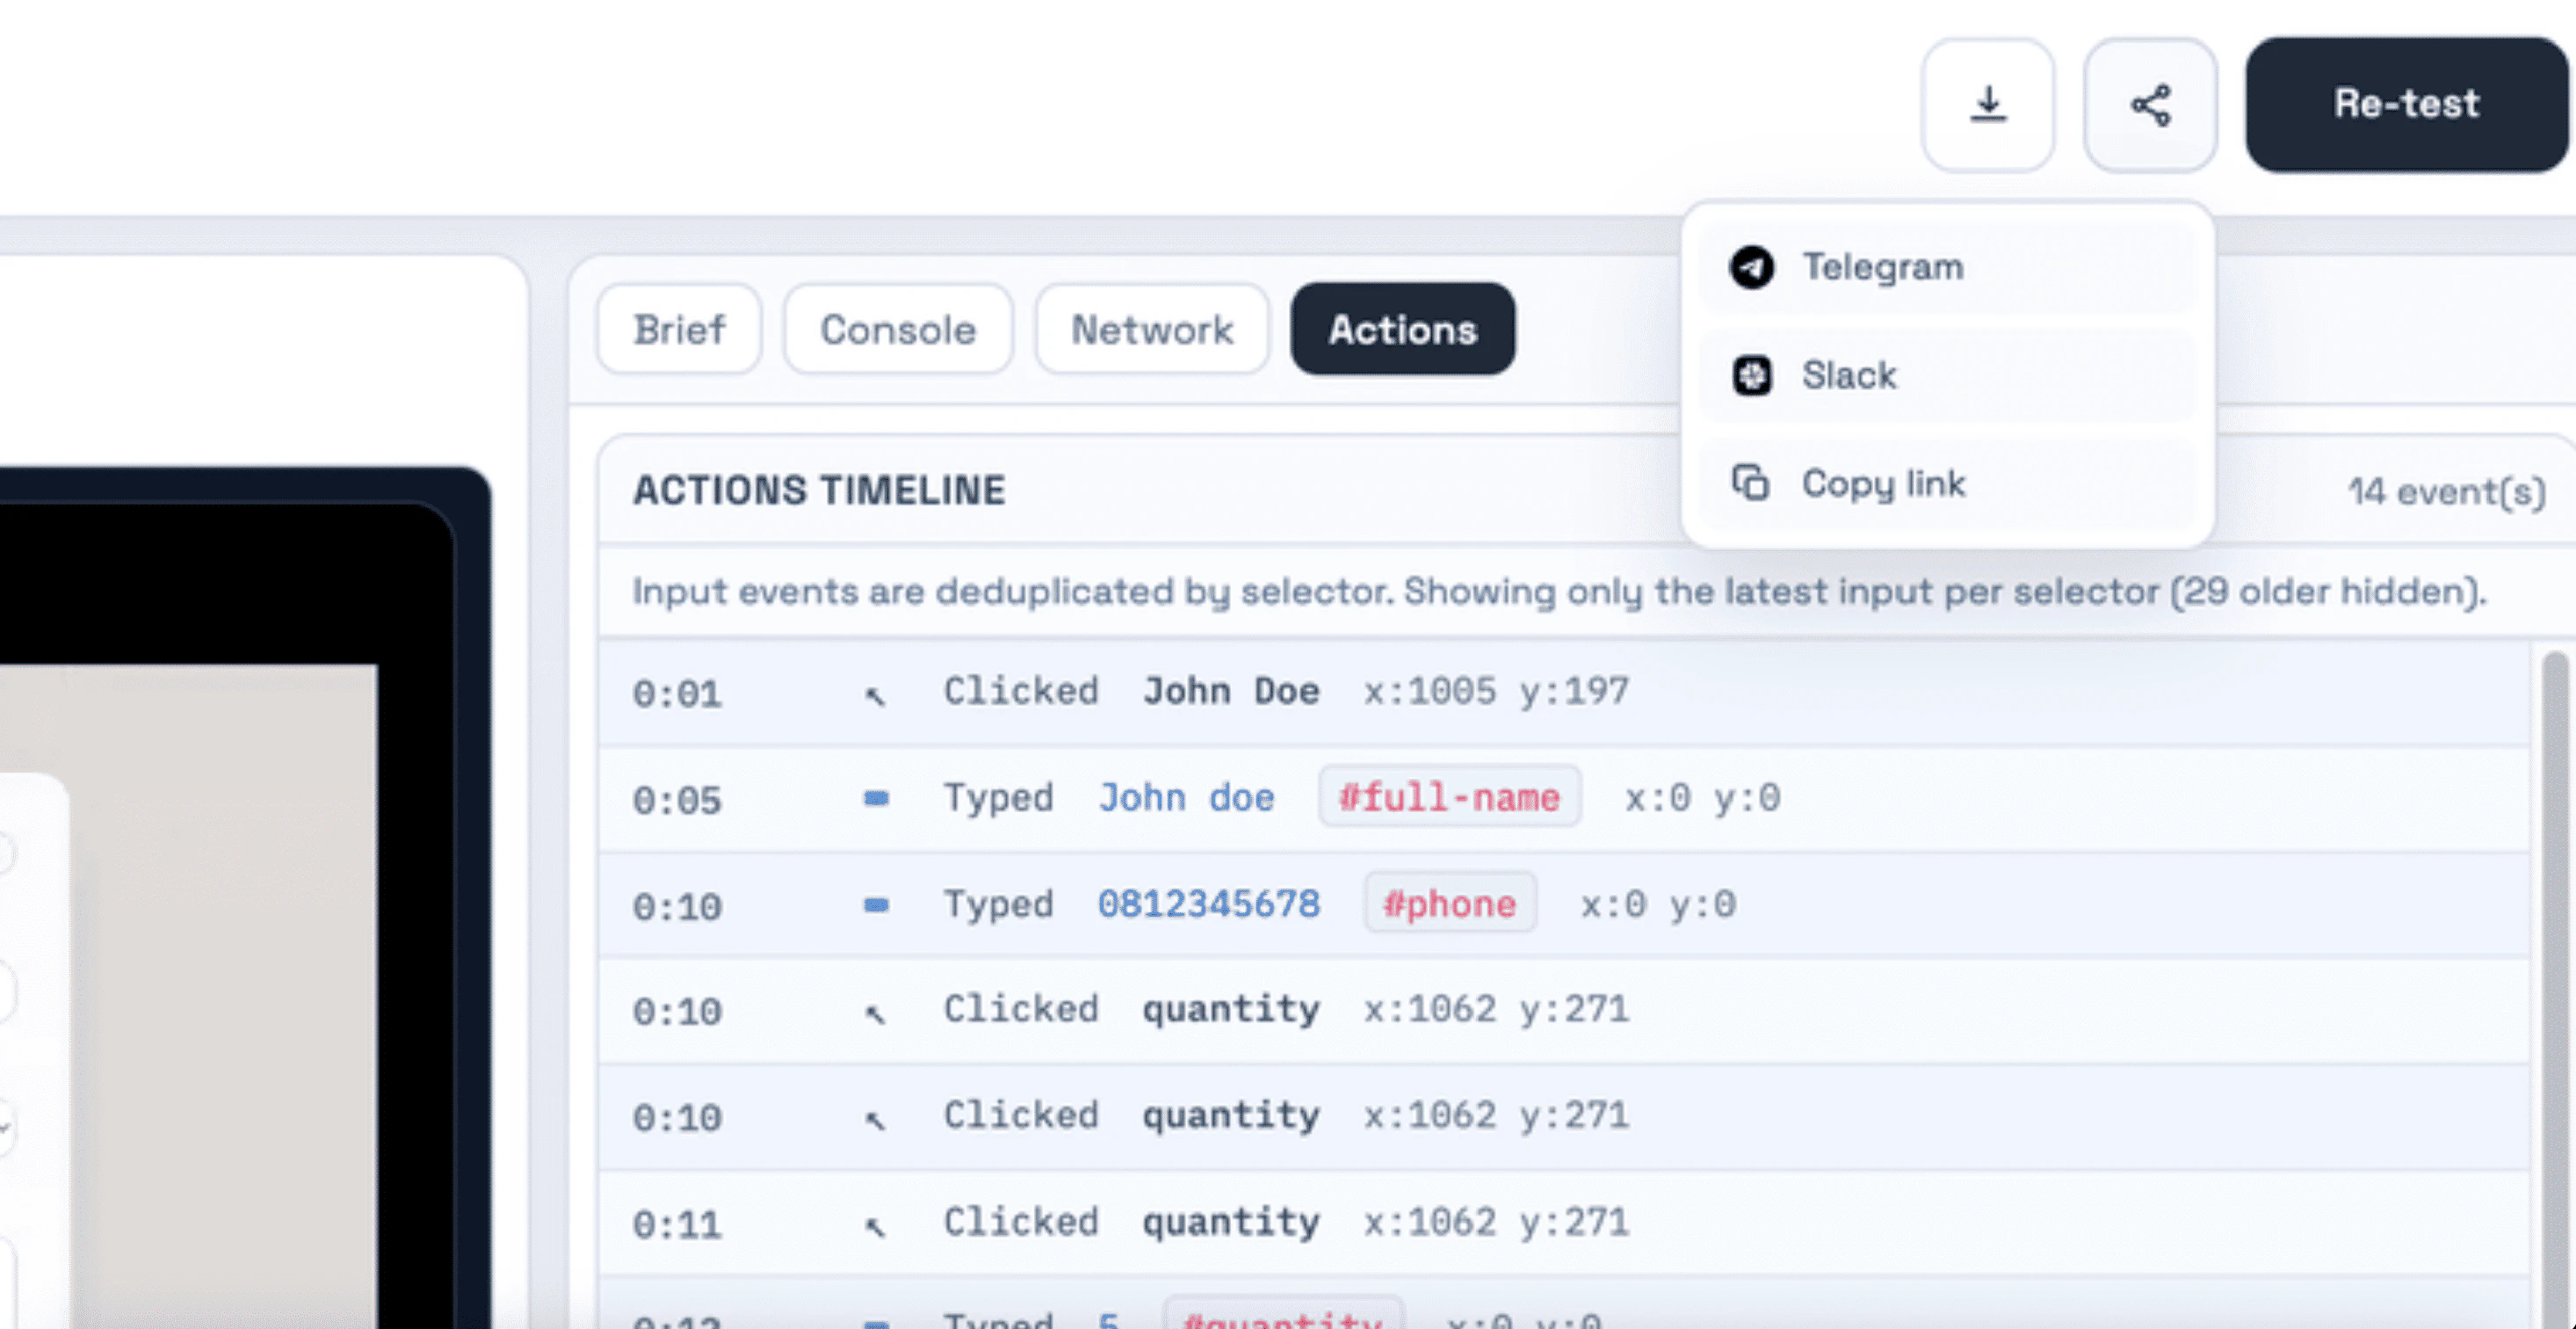2576x1329 pixels.
Task: Click the typing icon beside John doe input
Action: [875, 797]
